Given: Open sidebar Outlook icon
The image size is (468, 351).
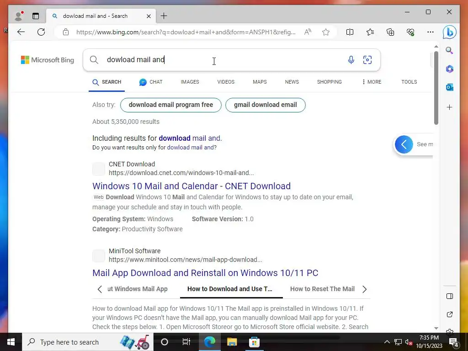Looking at the screenshot, I should click(450, 87).
